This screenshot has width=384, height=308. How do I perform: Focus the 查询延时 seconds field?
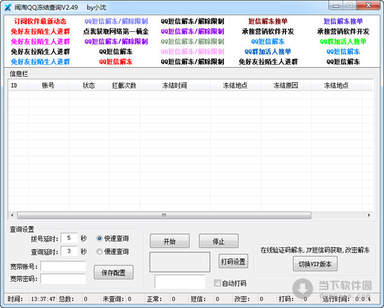69,251
